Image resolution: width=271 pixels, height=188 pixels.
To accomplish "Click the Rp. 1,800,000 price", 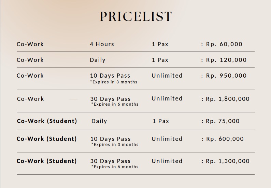I will [x=227, y=99].
